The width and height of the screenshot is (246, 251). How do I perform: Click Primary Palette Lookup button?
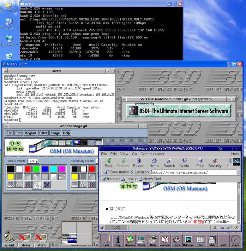pyautogui.click(x=33, y=161)
